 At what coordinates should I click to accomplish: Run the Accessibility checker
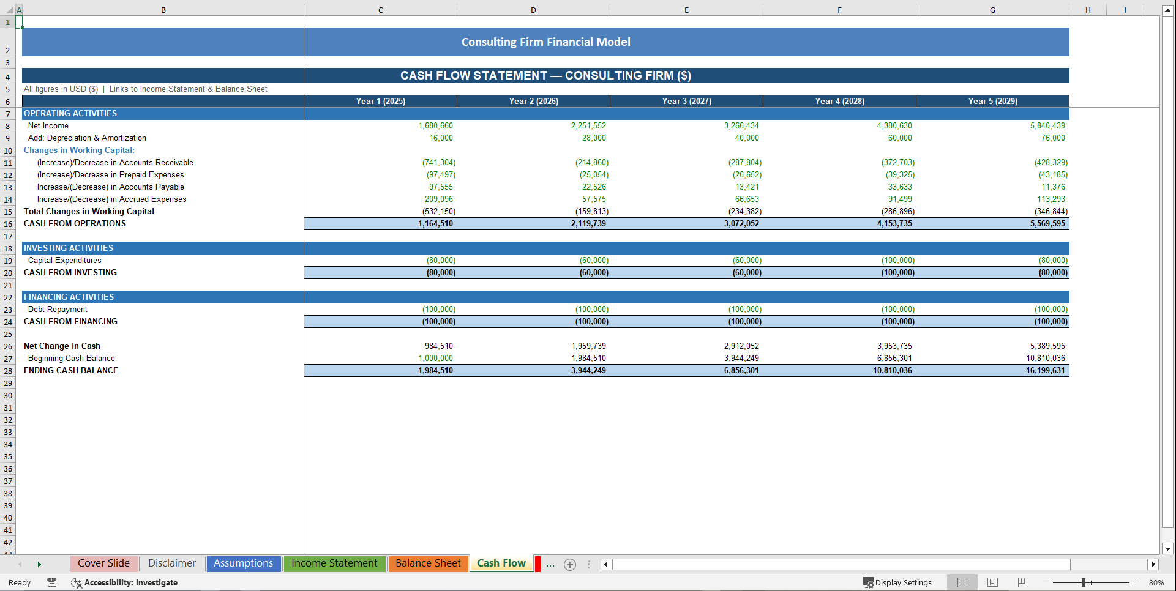(x=124, y=582)
